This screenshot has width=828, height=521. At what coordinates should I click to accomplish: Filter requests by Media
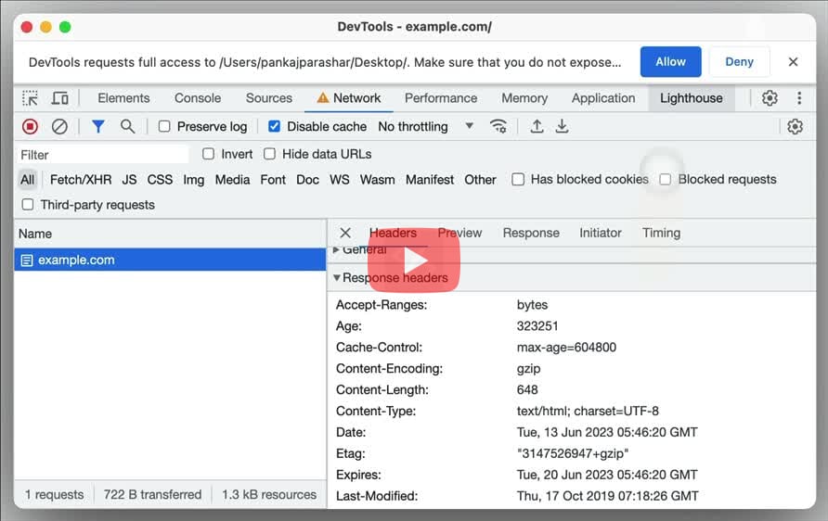pos(232,180)
